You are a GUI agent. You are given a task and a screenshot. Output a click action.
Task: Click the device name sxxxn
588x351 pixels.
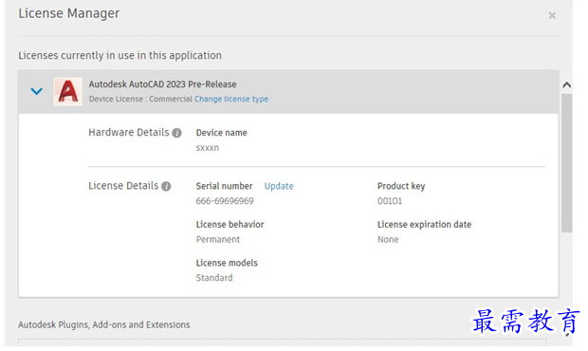coord(208,148)
